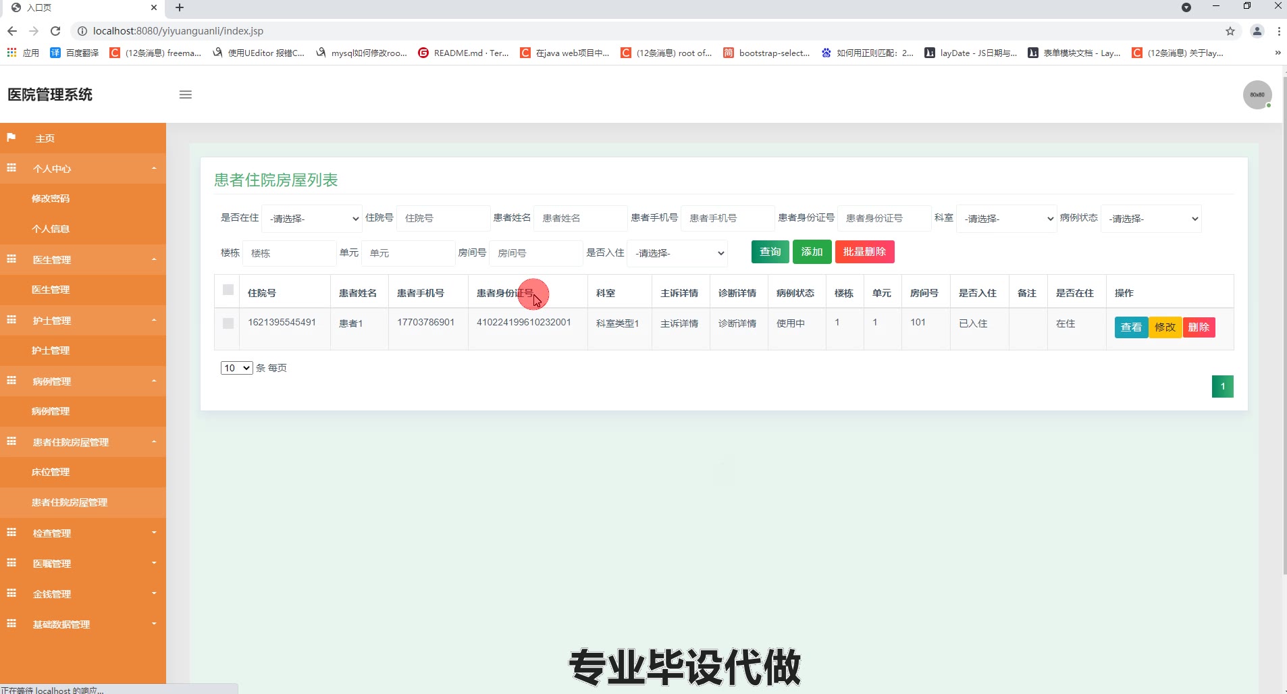Expand the 检查管理 sidebar section
This screenshot has width=1287, height=694.
click(x=83, y=533)
